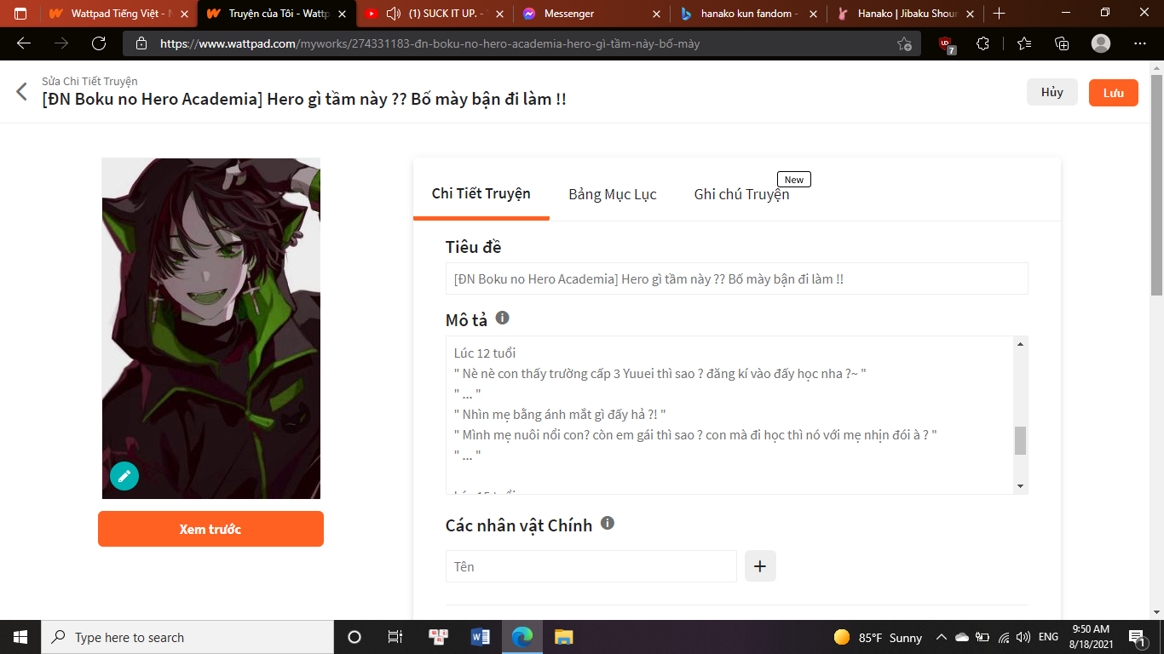The height and width of the screenshot is (654, 1164).
Task: Add a character with the plus button
Action: click(x=760, y=566)
